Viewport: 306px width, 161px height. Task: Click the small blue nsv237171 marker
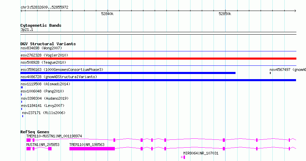click(23, 116)
